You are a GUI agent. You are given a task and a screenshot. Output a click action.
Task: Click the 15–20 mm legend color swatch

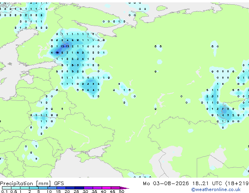click(61, 188)
